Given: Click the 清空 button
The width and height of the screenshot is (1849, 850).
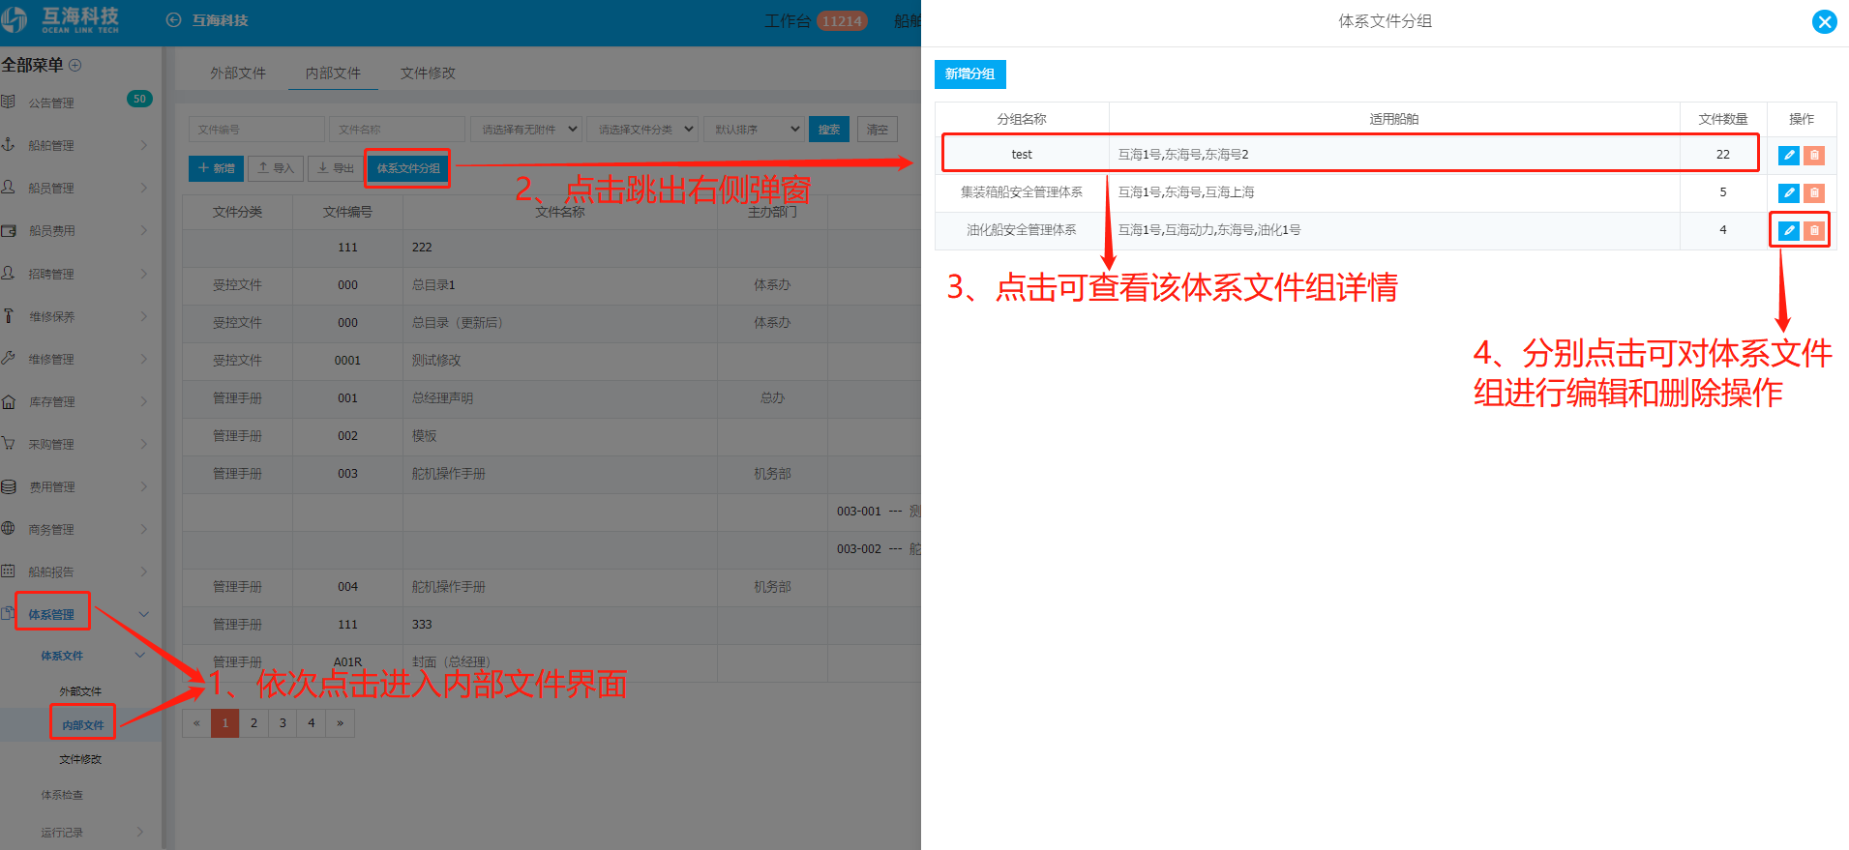Looking at the screenshot, I should point(878,130).
